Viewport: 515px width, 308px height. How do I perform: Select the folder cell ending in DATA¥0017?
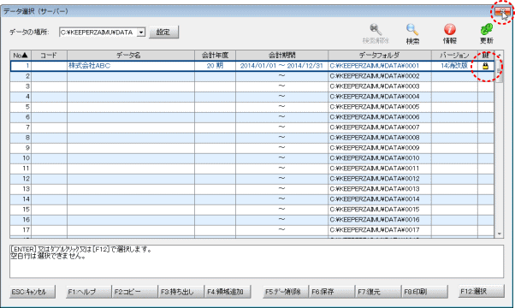coord(380,230)
